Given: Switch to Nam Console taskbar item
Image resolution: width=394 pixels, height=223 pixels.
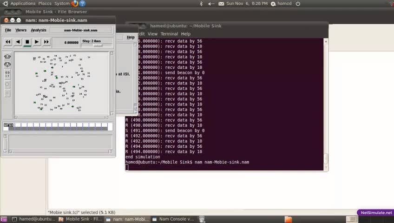Looking at the screenshot, I should 173,219.
